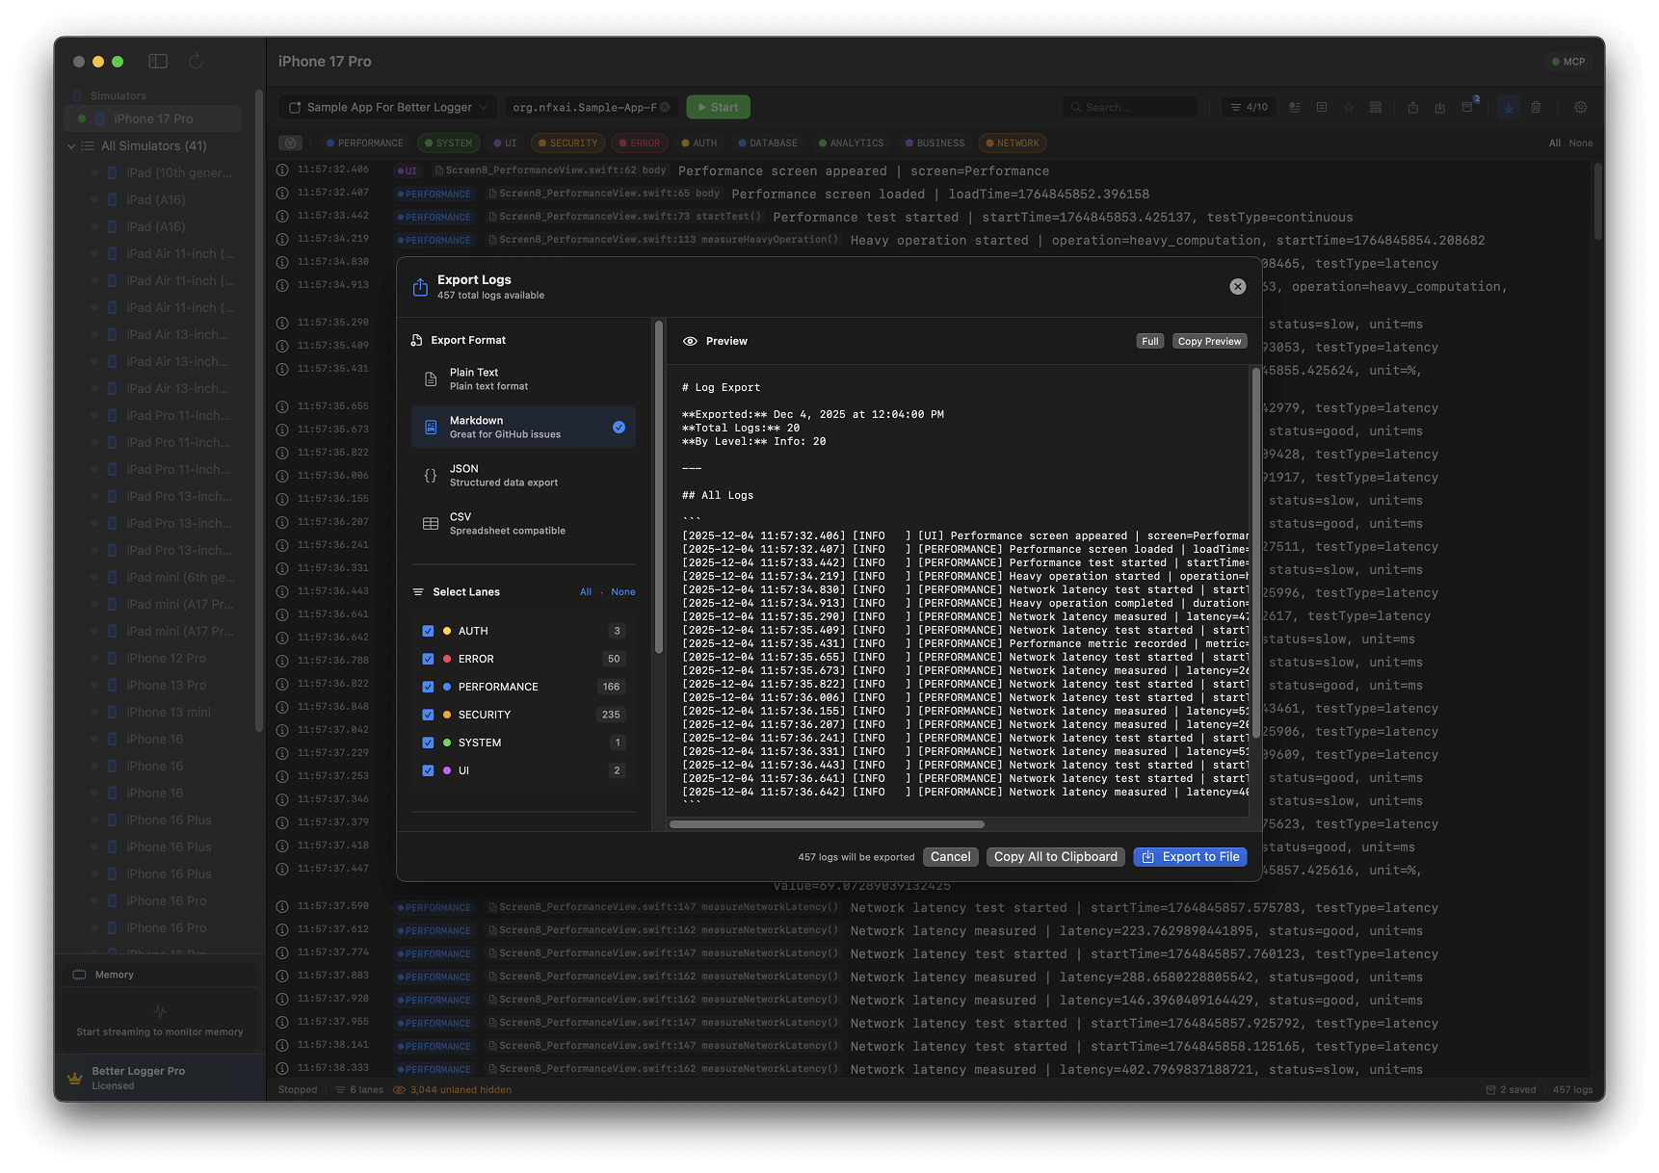Click the trash icon to clear logs

[x=1536, y=108]
